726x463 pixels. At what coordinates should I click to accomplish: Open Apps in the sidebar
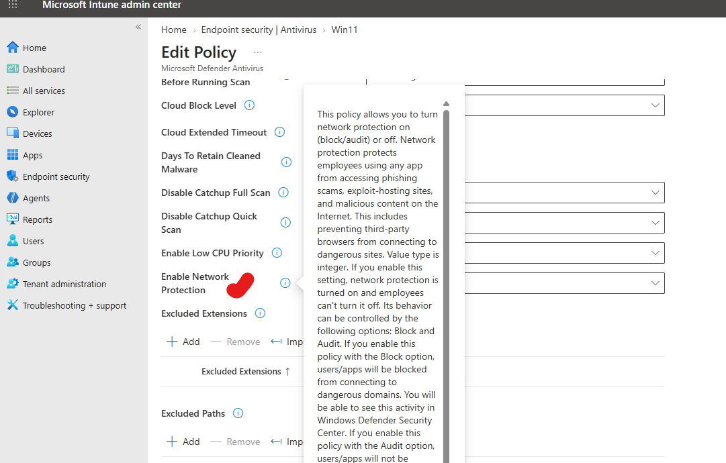point(32,156)
